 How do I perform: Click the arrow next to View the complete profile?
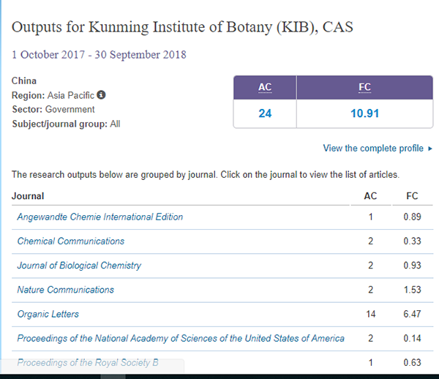point(430,149)
